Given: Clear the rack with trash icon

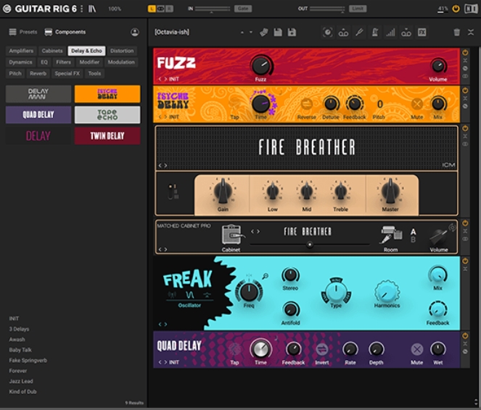Looking at the screenshot, I should [457, 32].
